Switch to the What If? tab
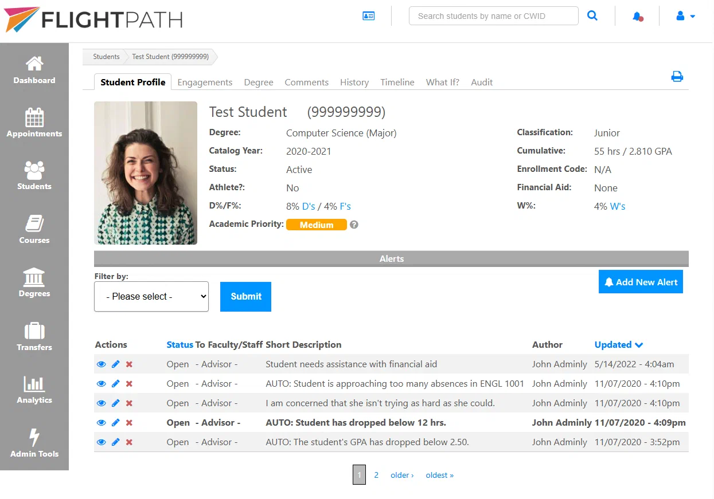This screenshot has width=714, height=499. click(443, 82)
